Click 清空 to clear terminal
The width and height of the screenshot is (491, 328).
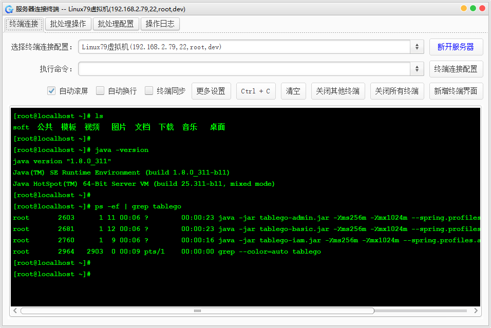(x=293, y=91)
